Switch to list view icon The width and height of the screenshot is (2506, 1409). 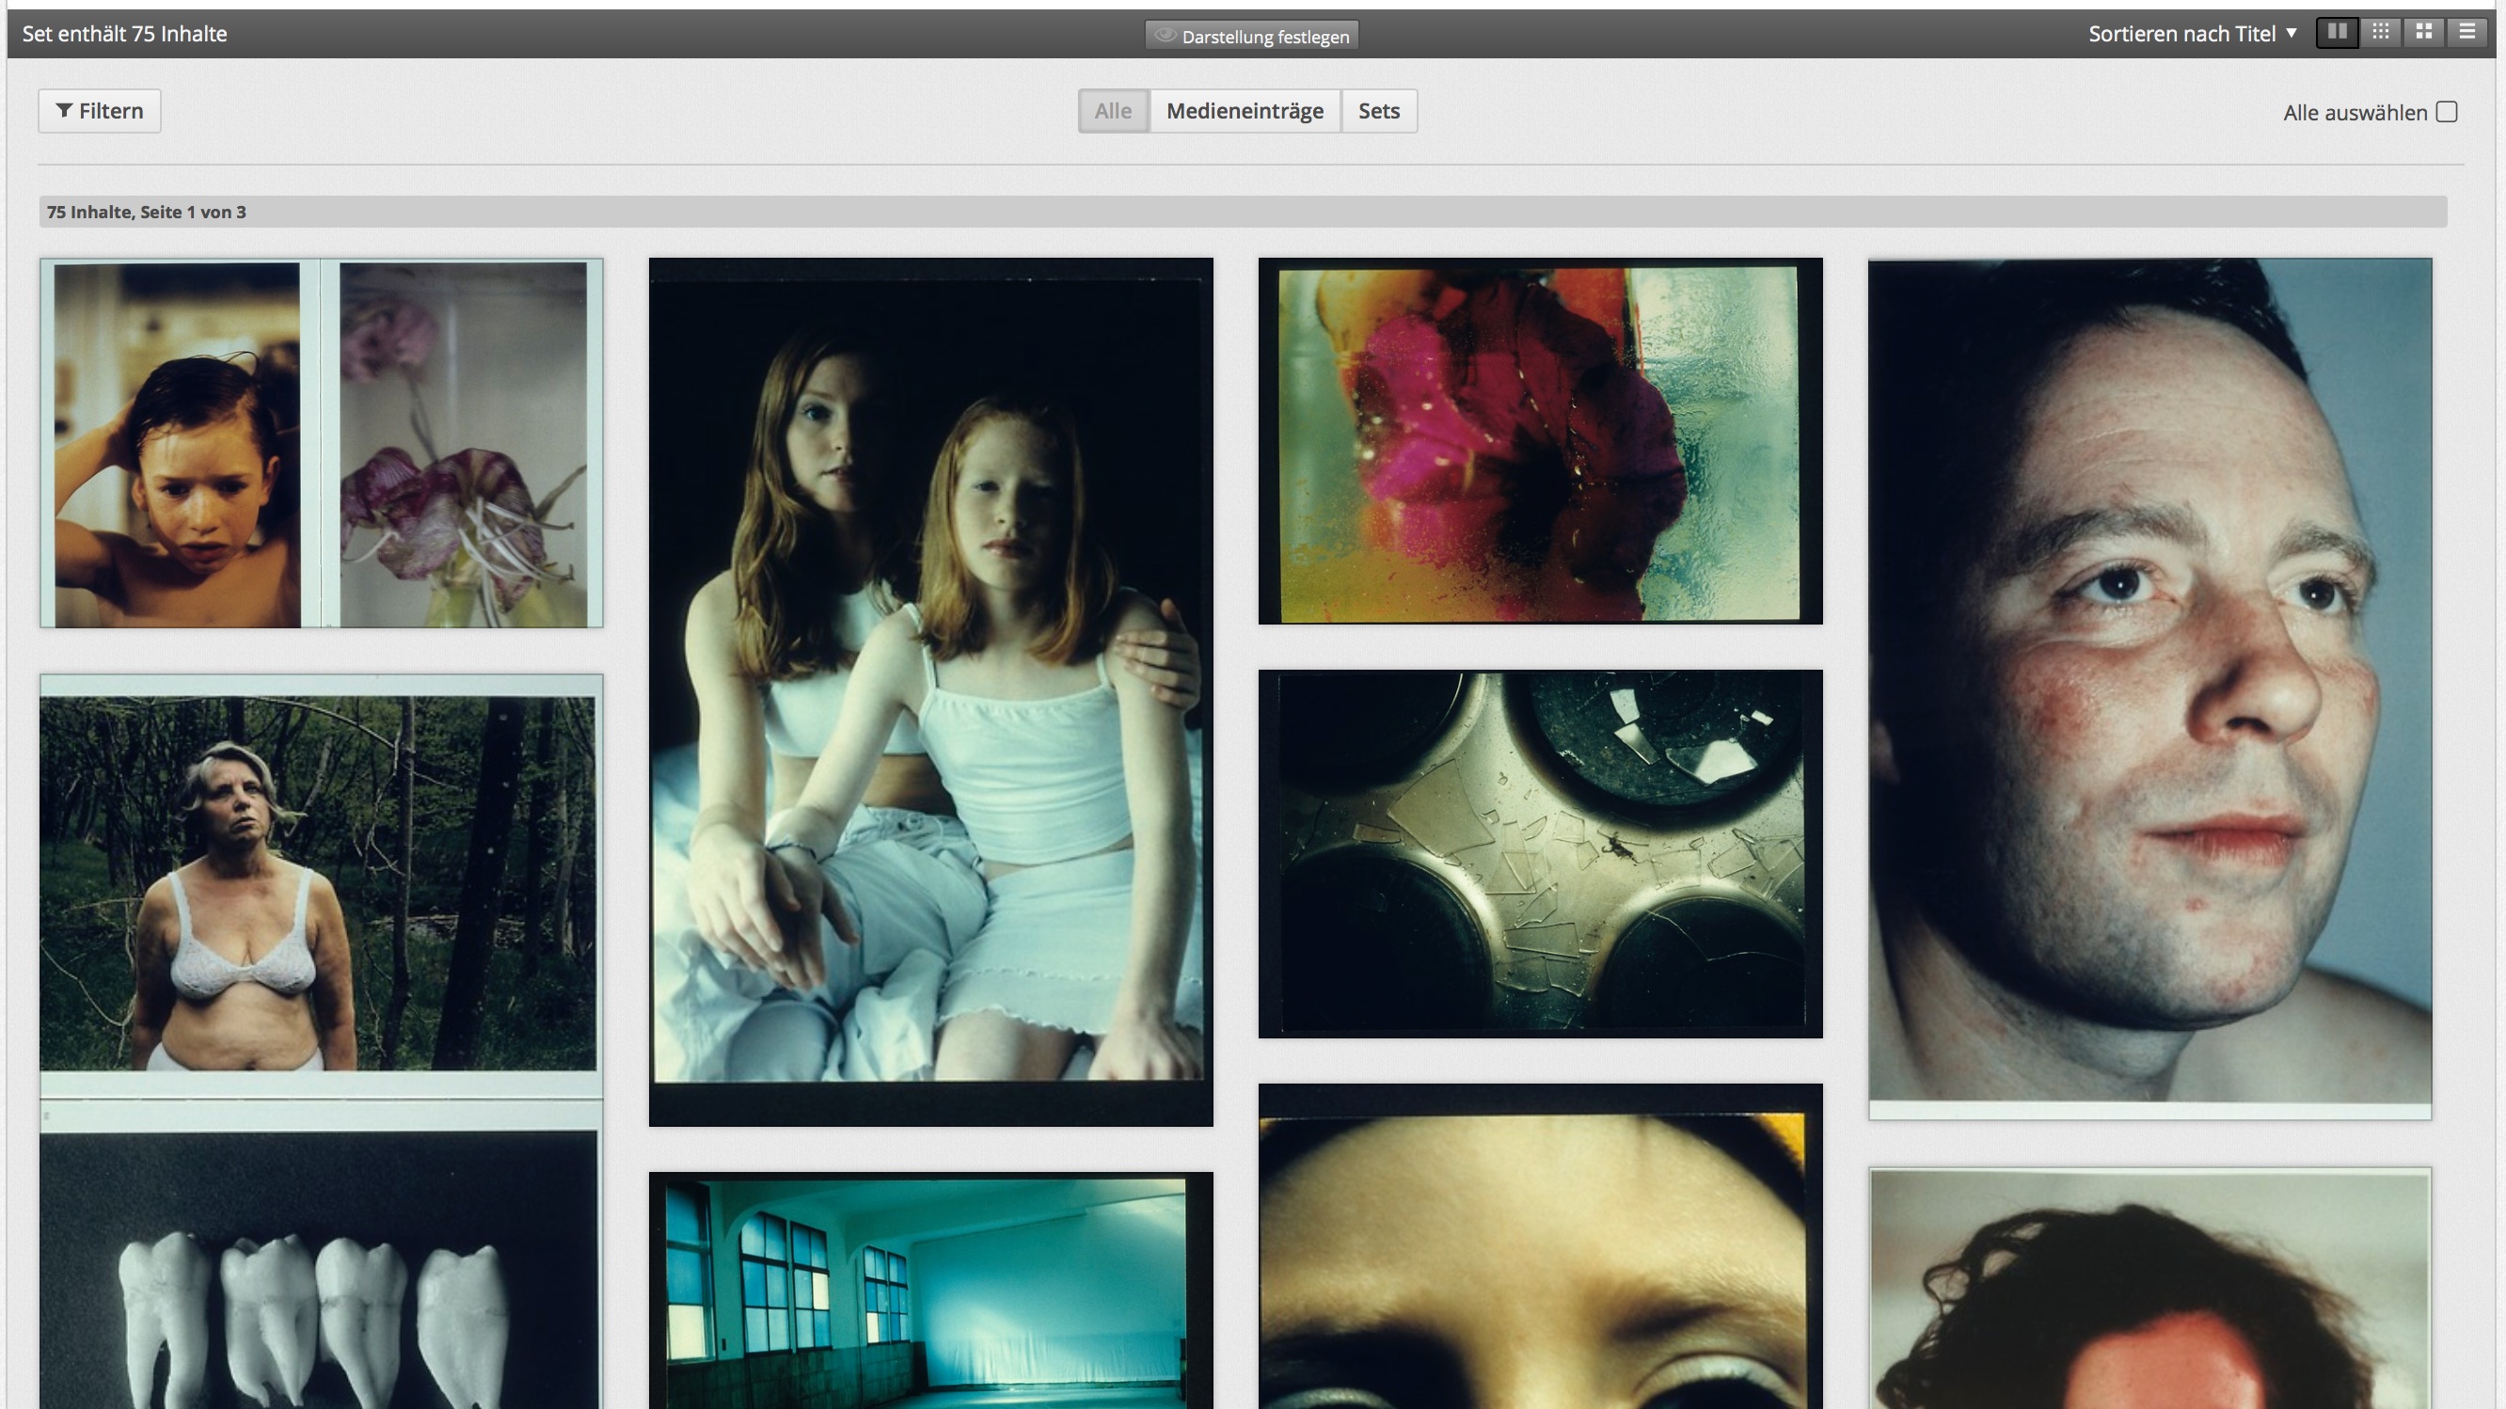(2467, 33)
